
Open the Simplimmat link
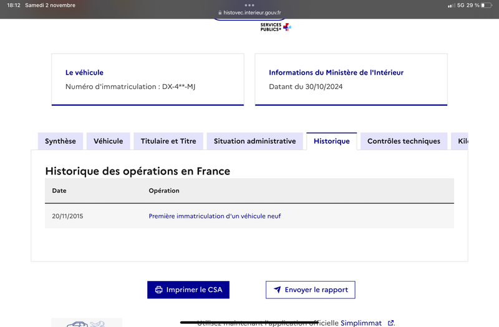(361, 323)
